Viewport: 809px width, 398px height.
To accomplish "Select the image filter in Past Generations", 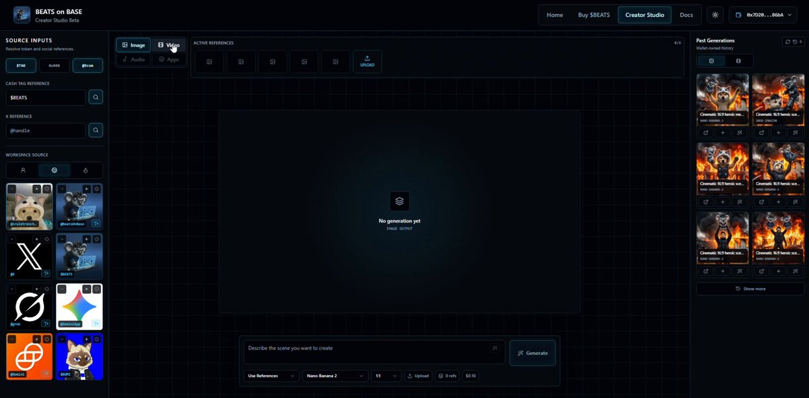I will pyautogui.click(x=711, y=61).
